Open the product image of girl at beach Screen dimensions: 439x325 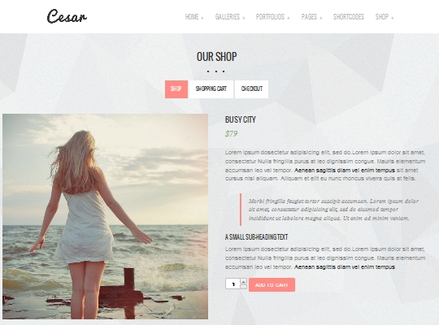click(x=105, y=216)
